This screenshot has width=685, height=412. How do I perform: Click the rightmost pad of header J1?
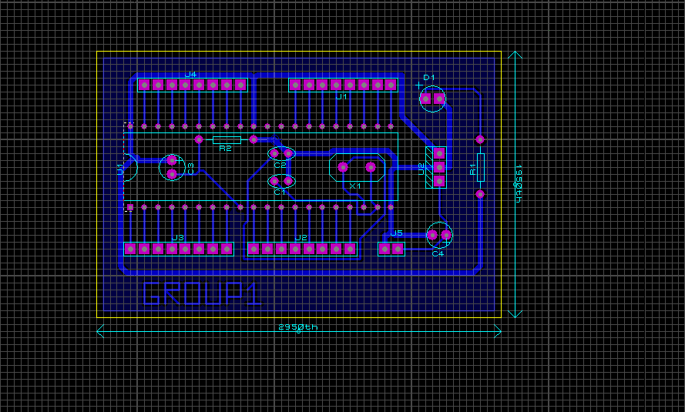pos(391,85)
